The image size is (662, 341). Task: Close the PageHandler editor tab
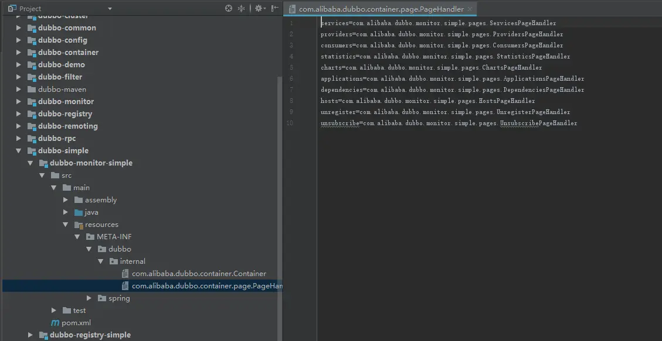[470, 9]
